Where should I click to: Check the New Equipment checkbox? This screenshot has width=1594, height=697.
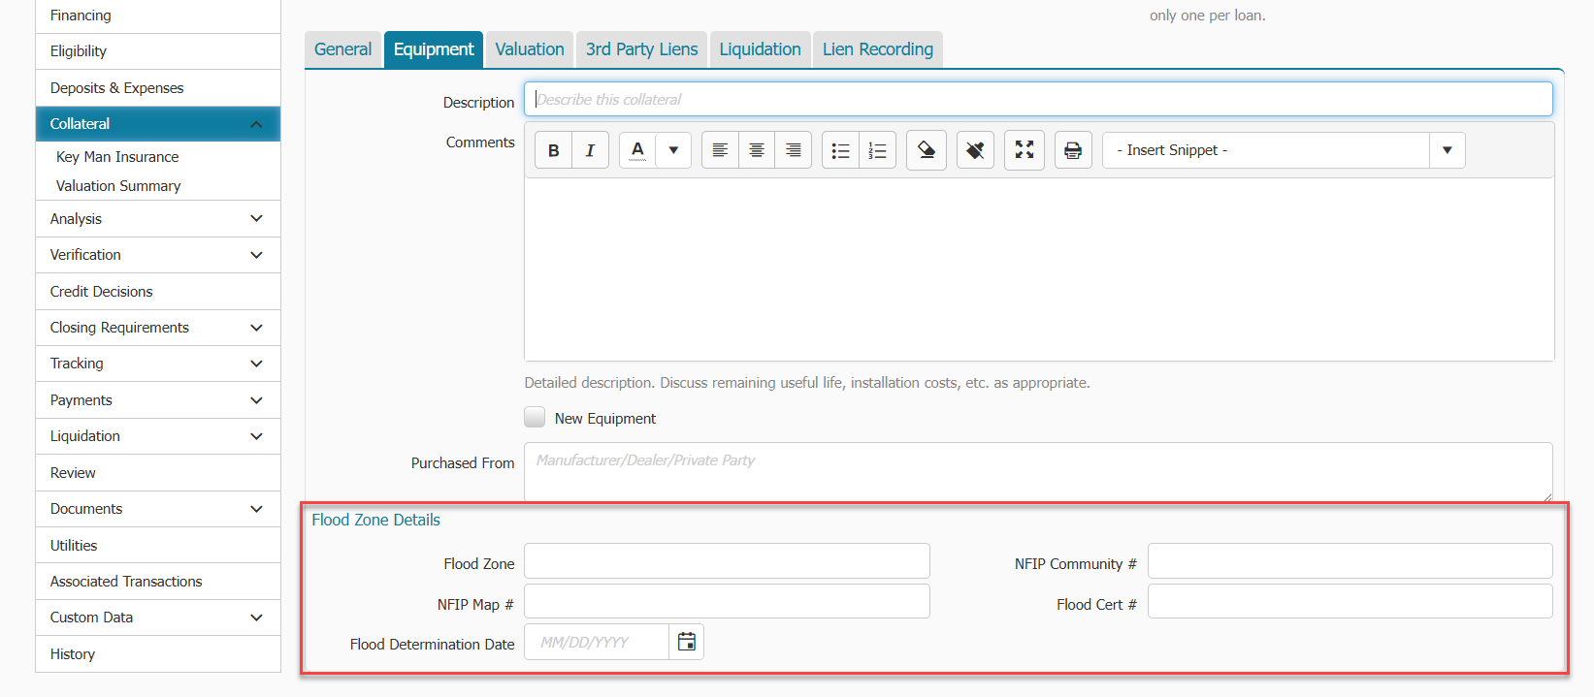tap(535, 417)
